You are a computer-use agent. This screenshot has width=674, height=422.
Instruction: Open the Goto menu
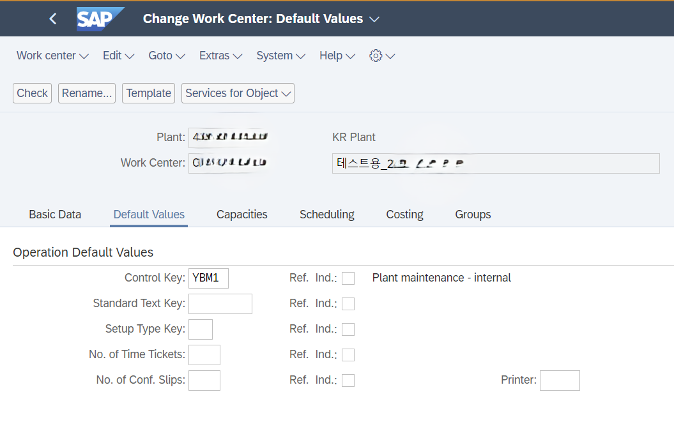tap(167, 56)
